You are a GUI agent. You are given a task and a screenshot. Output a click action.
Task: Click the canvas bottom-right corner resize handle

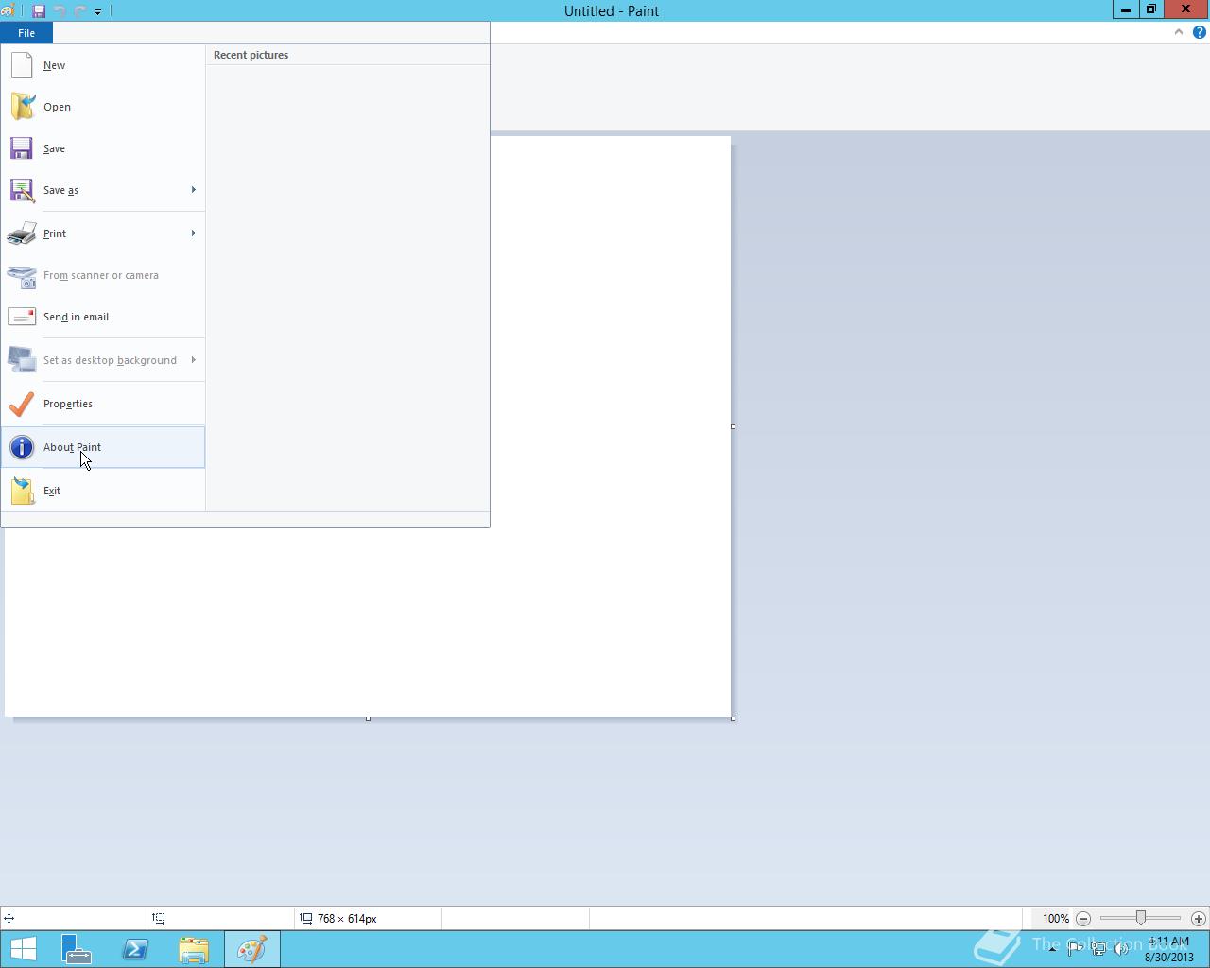tap(733, 718)
